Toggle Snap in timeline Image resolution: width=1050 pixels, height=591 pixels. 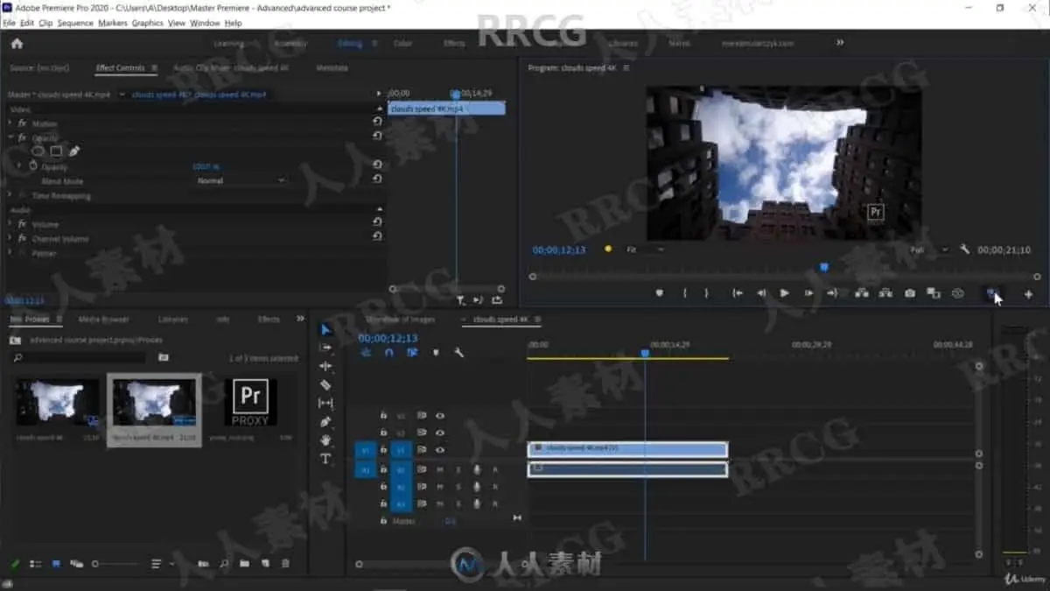[x=388, y=353]
